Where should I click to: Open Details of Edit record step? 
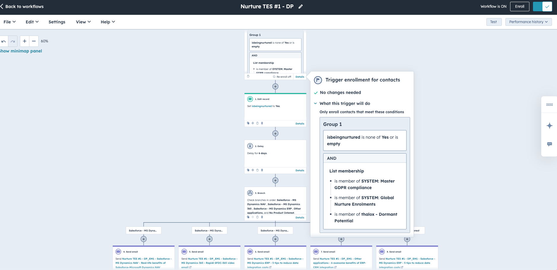[x=300, y=124]
